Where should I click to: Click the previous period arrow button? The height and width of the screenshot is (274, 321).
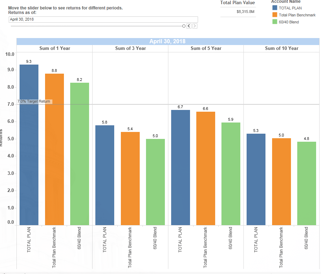[x=189, y=26]
